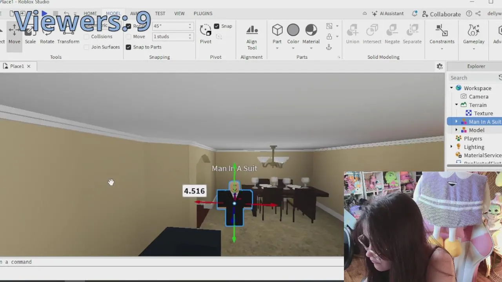502x282 pixels.
Task: Insert a new Part cube
Action: pos(277,30)
